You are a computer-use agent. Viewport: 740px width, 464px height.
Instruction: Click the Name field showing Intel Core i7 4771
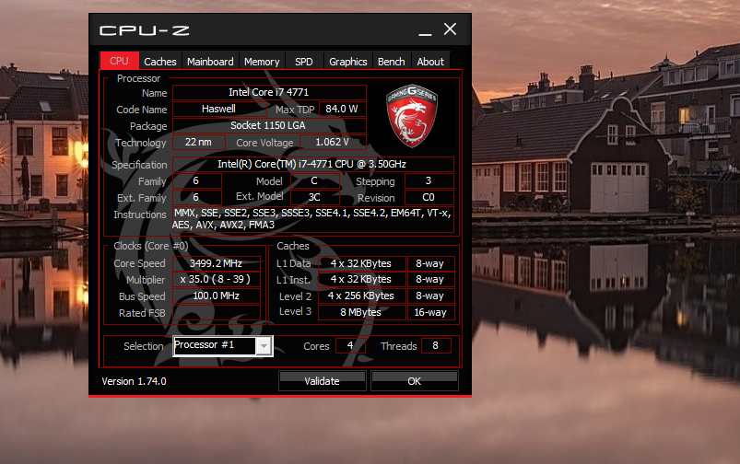[x=269, y=92]
